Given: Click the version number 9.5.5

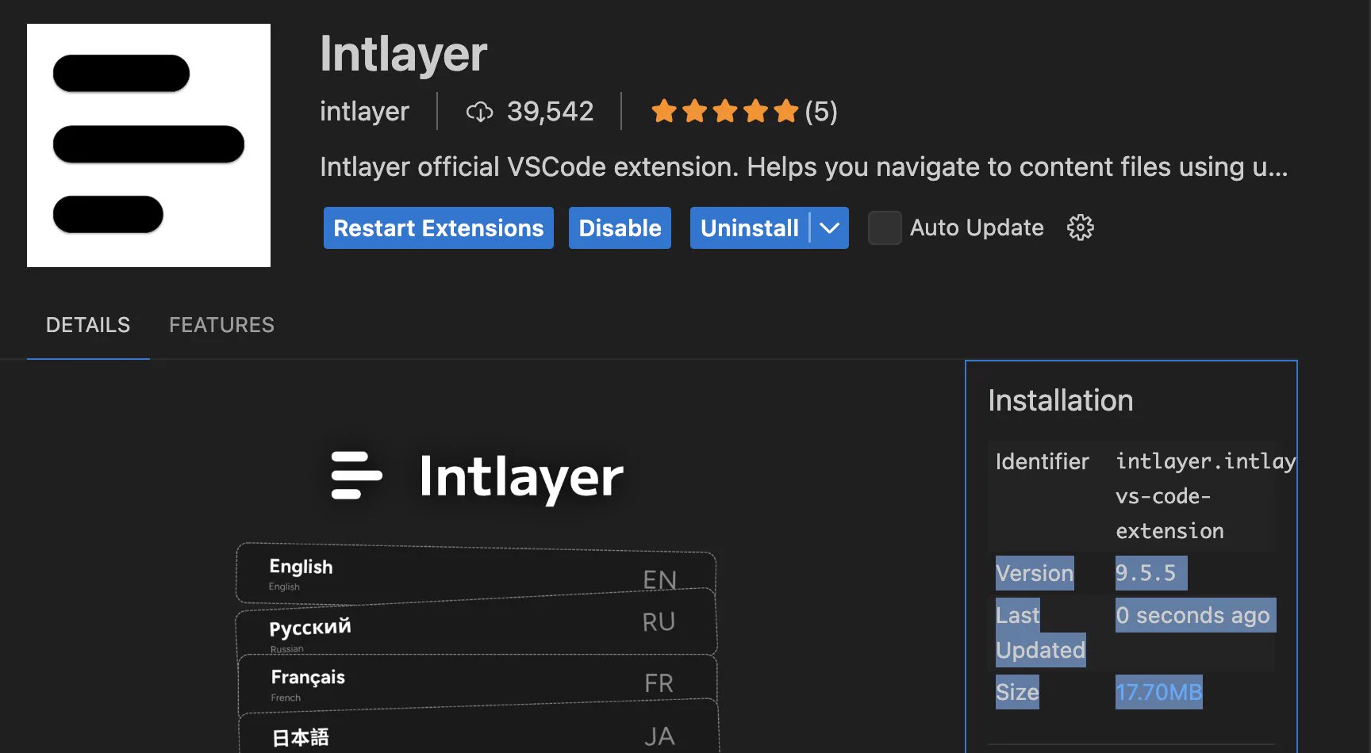Looking at the screenshot, I should (x=1146, y=573).
